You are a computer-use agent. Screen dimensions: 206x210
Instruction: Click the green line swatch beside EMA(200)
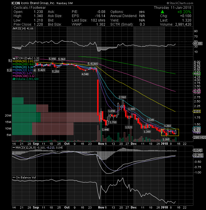(14, 64)
